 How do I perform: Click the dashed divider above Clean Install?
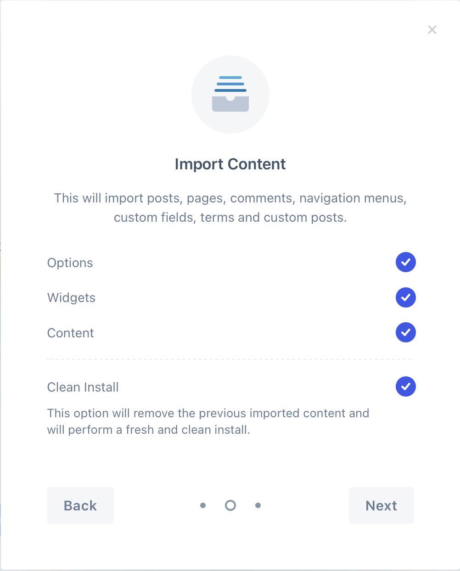(230, 359)
